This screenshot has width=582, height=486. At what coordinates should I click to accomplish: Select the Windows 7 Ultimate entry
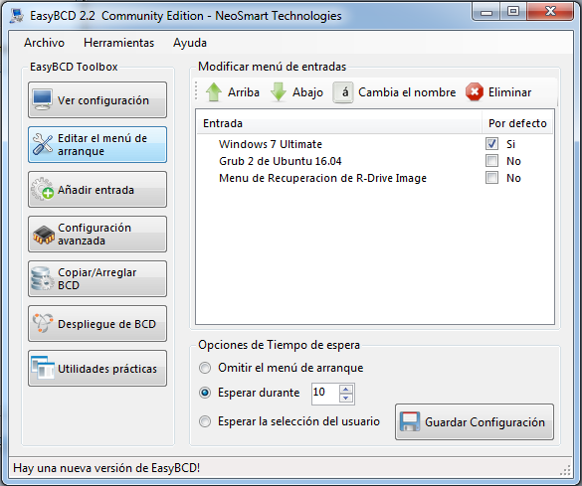[x=271, y=144]
